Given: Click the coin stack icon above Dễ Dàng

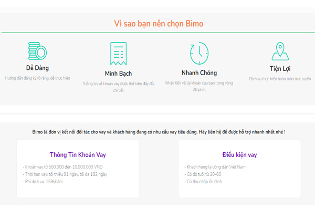Looking at the screenshot, I should coord(37,51).
